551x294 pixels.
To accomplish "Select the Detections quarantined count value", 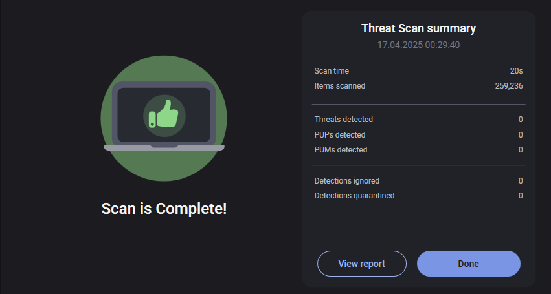I will (520, 196).
